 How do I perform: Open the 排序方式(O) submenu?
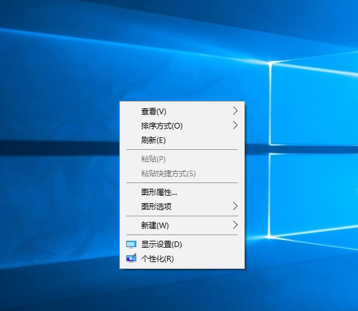[x=182, y=125]
